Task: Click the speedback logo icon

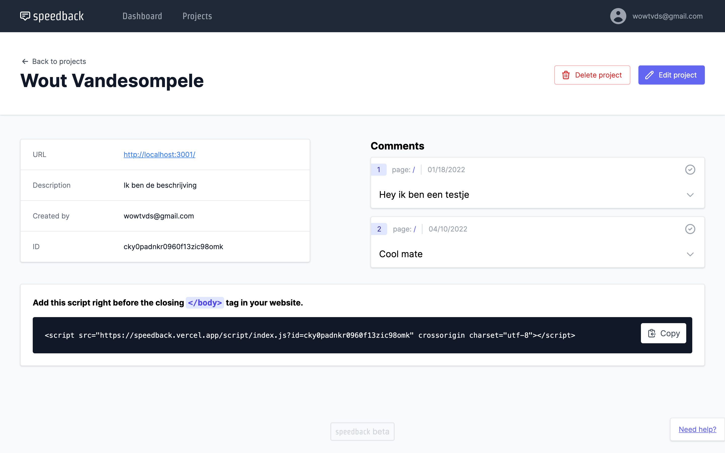Action: click(25, 16)
